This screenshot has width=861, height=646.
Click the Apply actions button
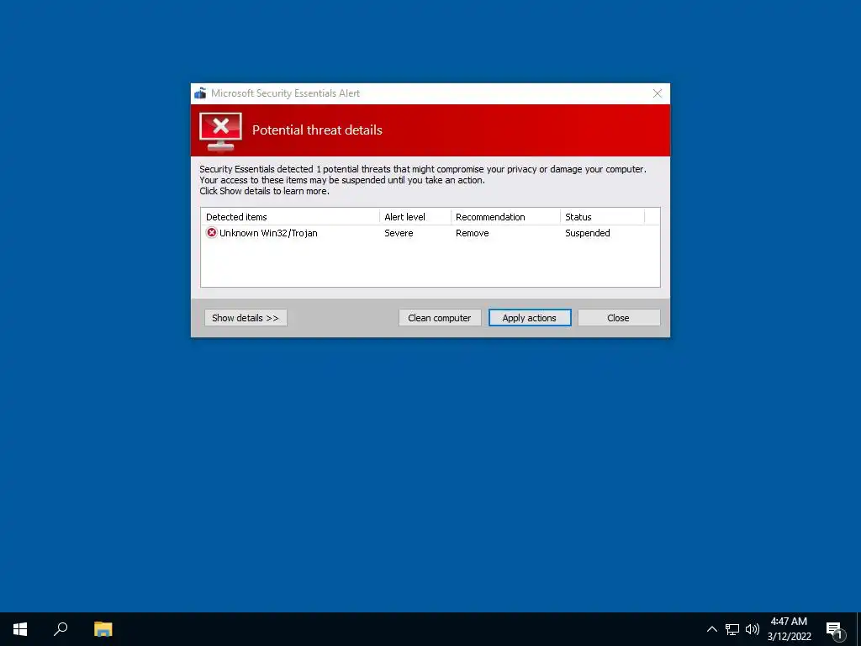coord(530,317)
